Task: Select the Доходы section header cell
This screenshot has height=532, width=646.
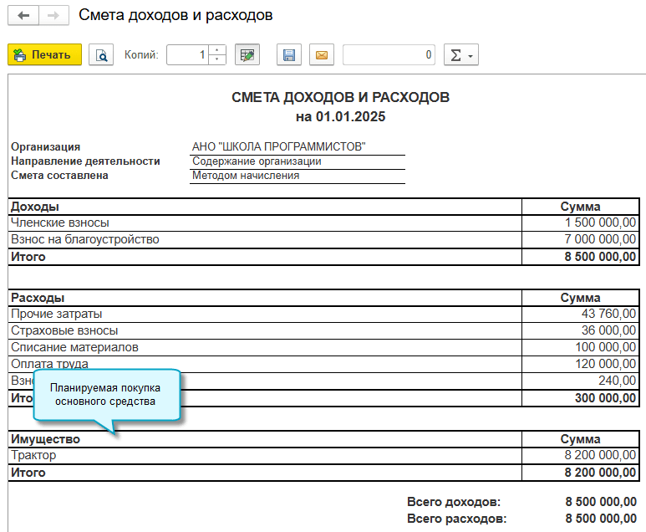Action: 265,207
